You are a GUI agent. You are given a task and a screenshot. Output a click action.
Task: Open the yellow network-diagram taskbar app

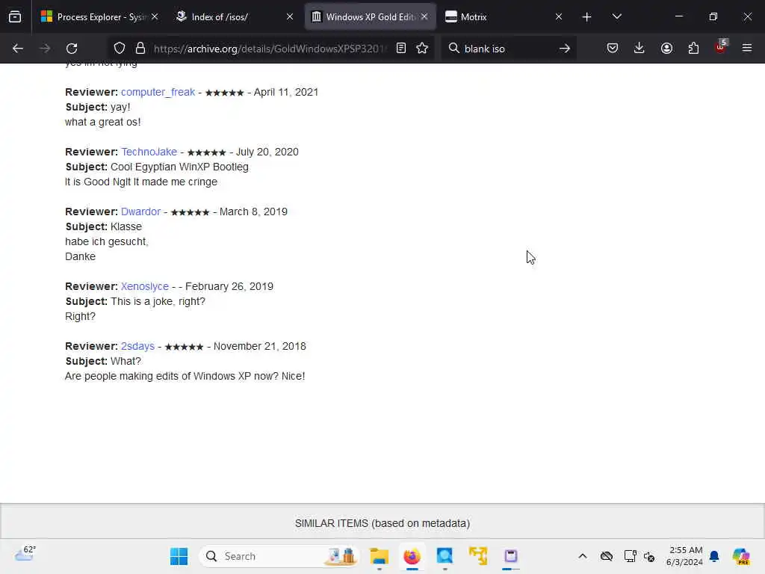pos(478,556)
